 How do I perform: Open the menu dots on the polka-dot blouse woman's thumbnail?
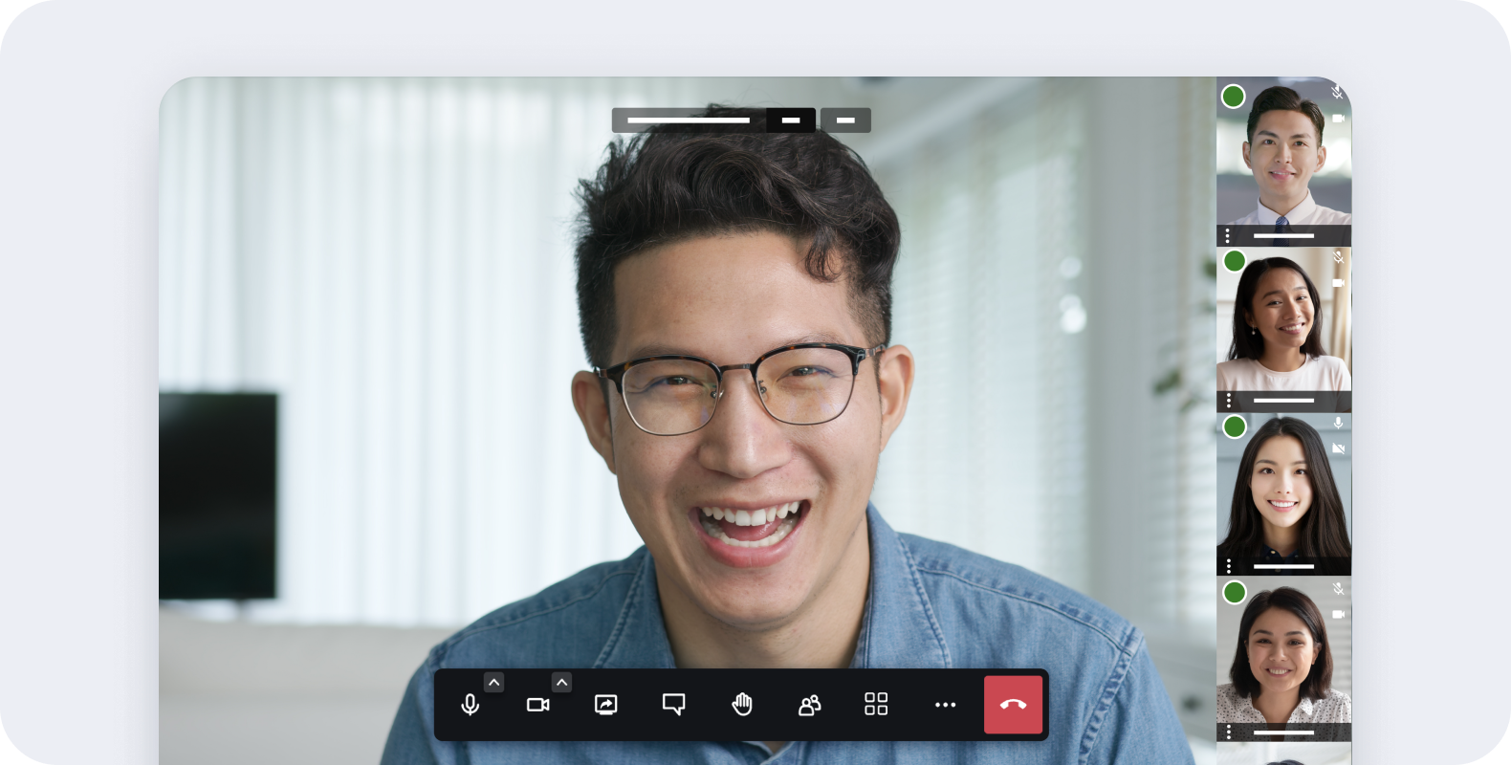[1228, 732]
